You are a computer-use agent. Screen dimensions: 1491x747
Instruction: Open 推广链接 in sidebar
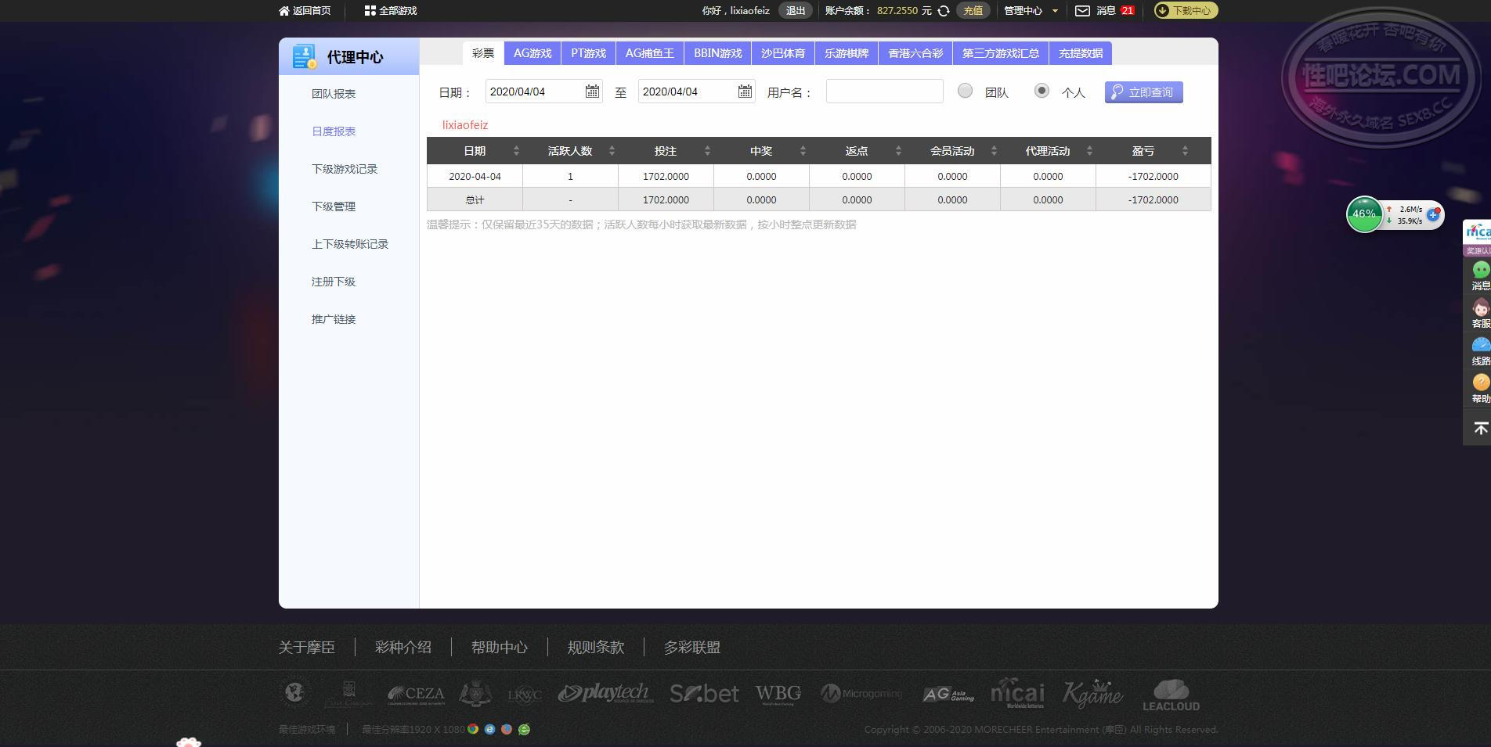(334, 319)
